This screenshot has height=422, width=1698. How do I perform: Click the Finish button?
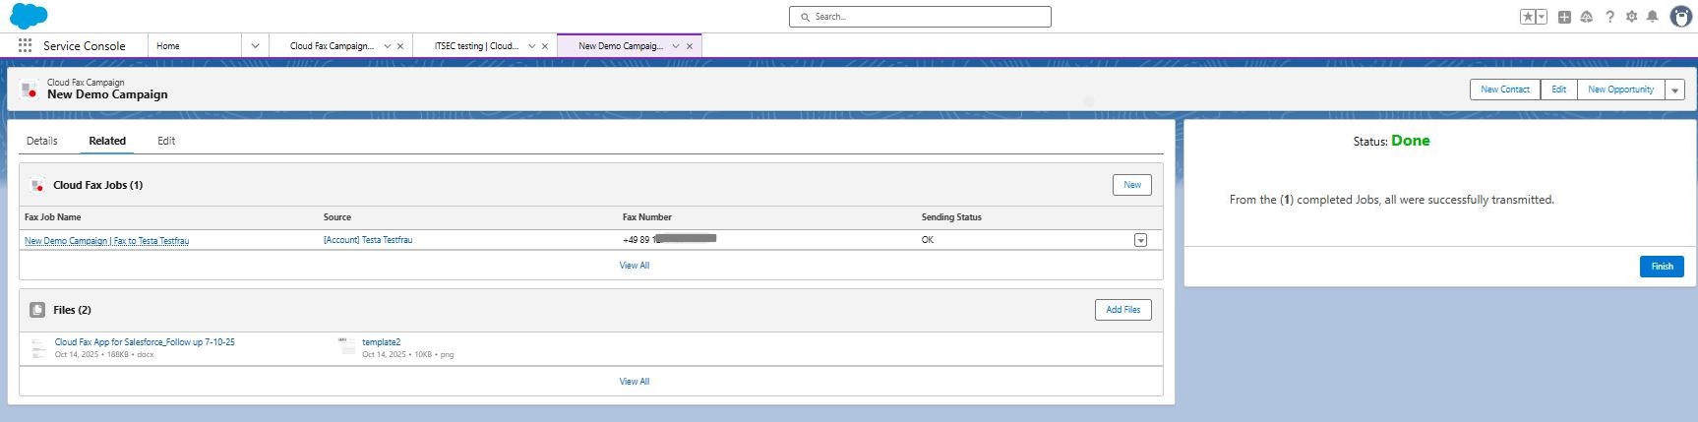point(1662,267)
